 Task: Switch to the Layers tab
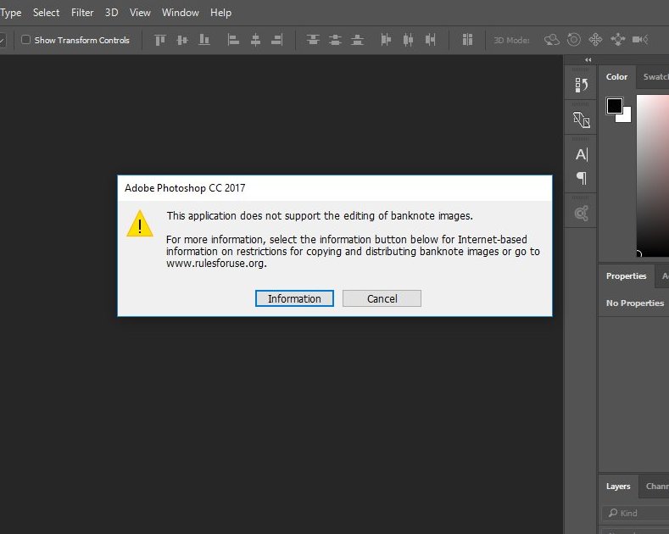(x=618, y=487)
